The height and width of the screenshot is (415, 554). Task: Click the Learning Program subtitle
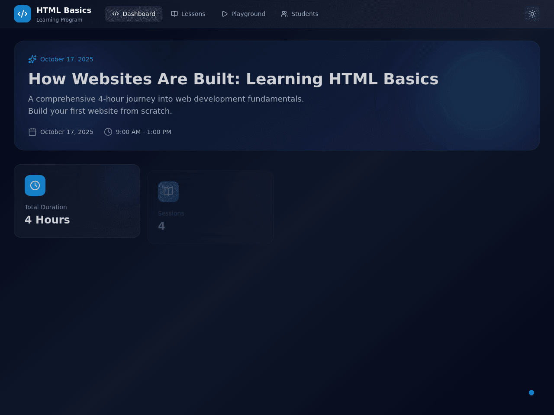coord(59,20)
